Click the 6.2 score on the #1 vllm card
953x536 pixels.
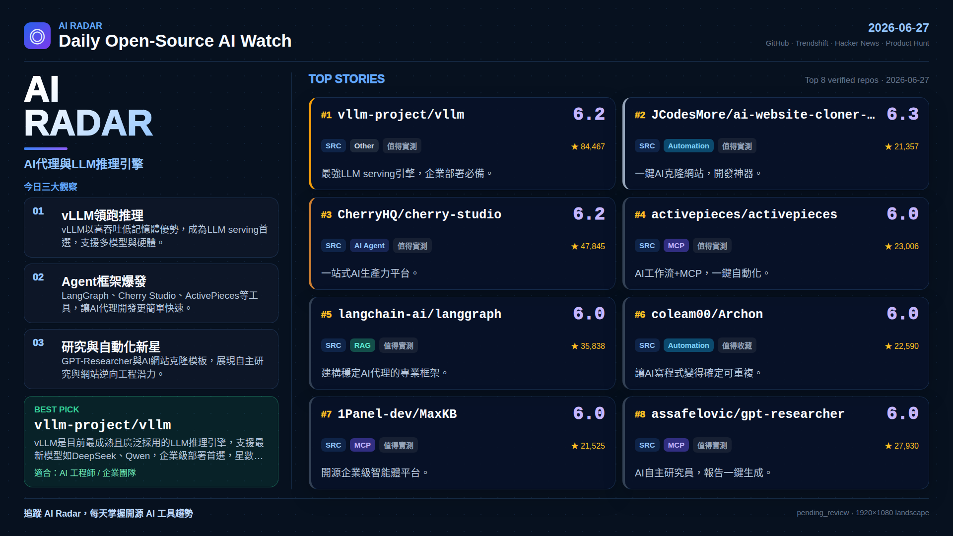pyautogui.click(x=589, y=114)
